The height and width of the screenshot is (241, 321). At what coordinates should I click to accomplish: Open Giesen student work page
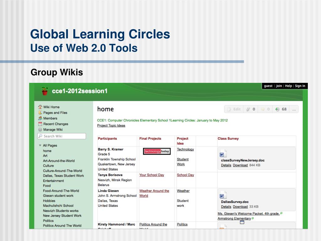click(58, 195)
